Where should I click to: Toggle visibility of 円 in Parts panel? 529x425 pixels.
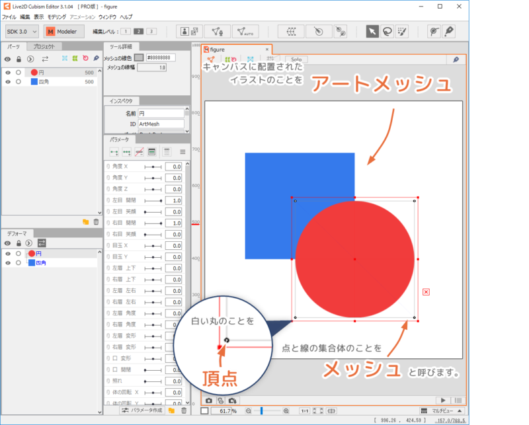point(8,73)
